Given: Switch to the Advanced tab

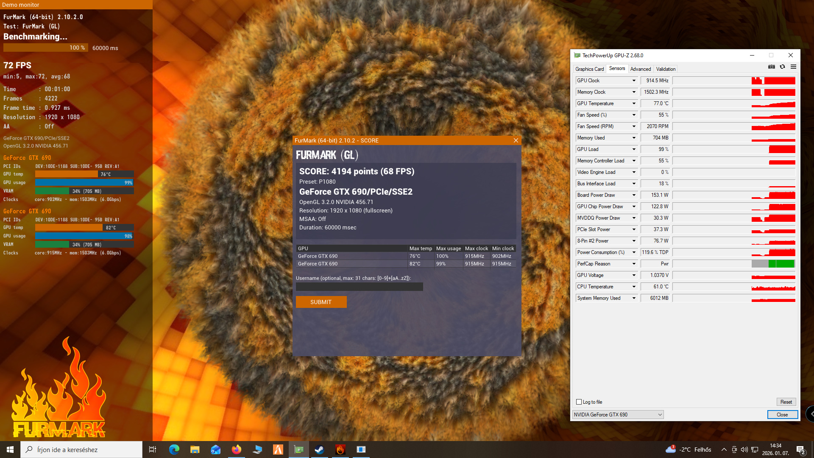Looking at the screenshot, I should click(640, 69).
